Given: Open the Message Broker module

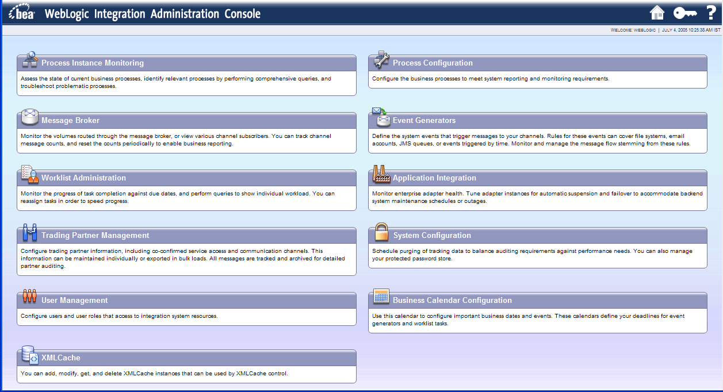Looking at the screenshot, I should point(70,121).
